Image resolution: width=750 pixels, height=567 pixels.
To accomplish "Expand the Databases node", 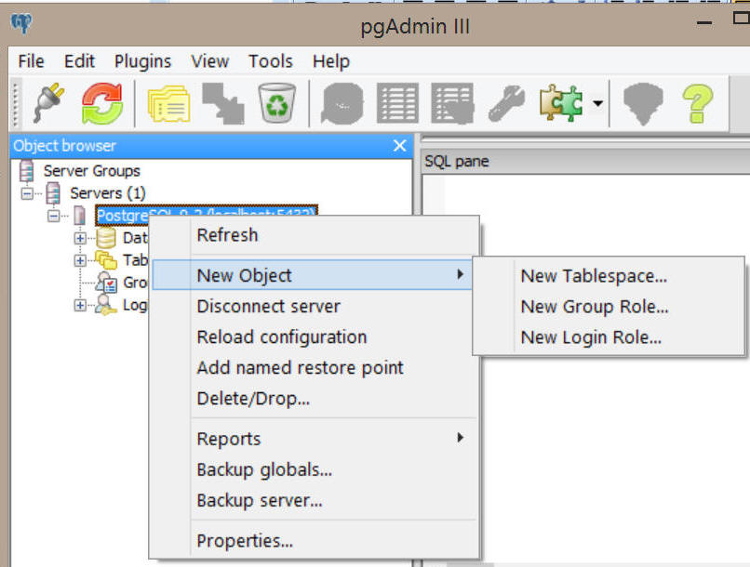I will coord(80,238).
